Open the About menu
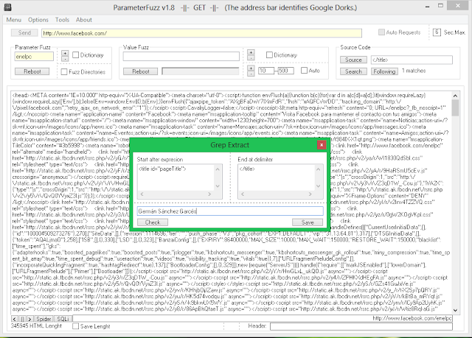The height and width of the screenshot is (338, 472). click(x=83, y=20)
